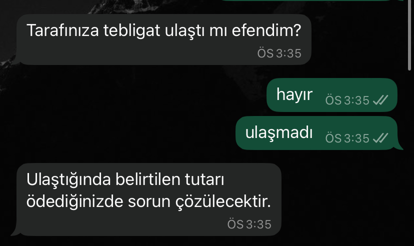This screenshot has width=414, height=246.
Task: Click the ÖS 3:35 timestamp on tebligat message
Action: click(279, 53)
